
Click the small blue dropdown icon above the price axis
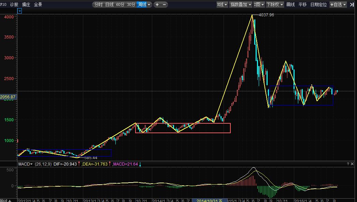tap(20, 11)
